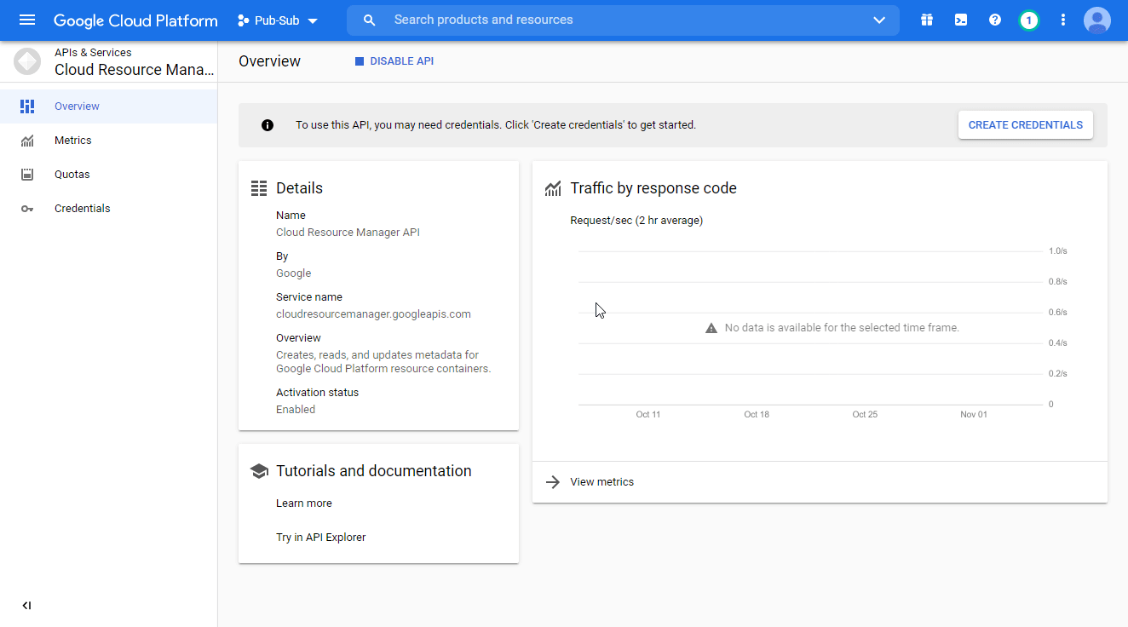
Task: Open the free trial gift icon
Action: pos(927,20)
